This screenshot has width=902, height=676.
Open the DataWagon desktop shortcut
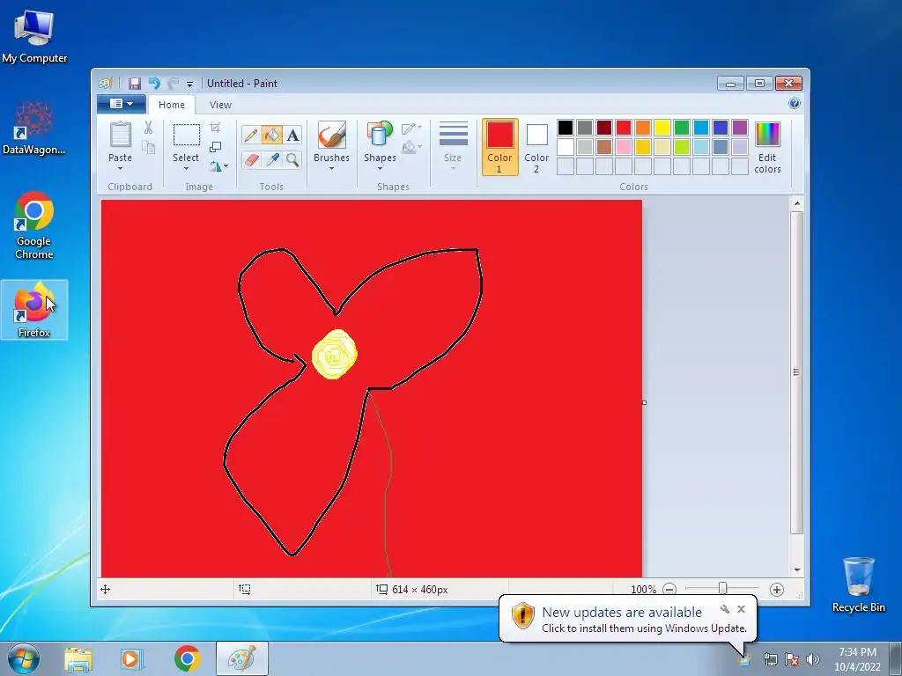(x=34, y=128)
